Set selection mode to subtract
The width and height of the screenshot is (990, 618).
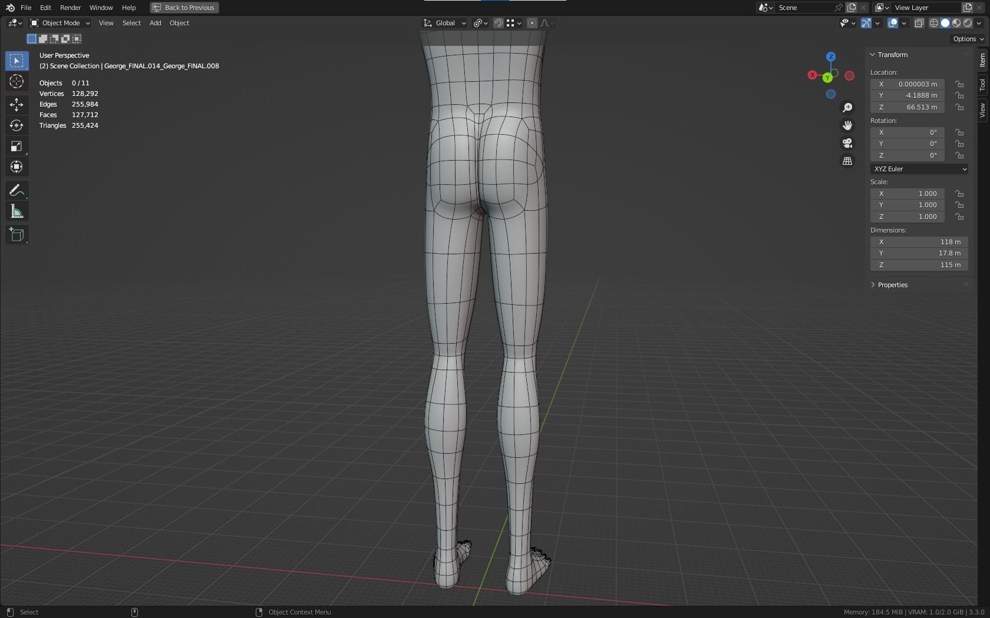point(54,39)
